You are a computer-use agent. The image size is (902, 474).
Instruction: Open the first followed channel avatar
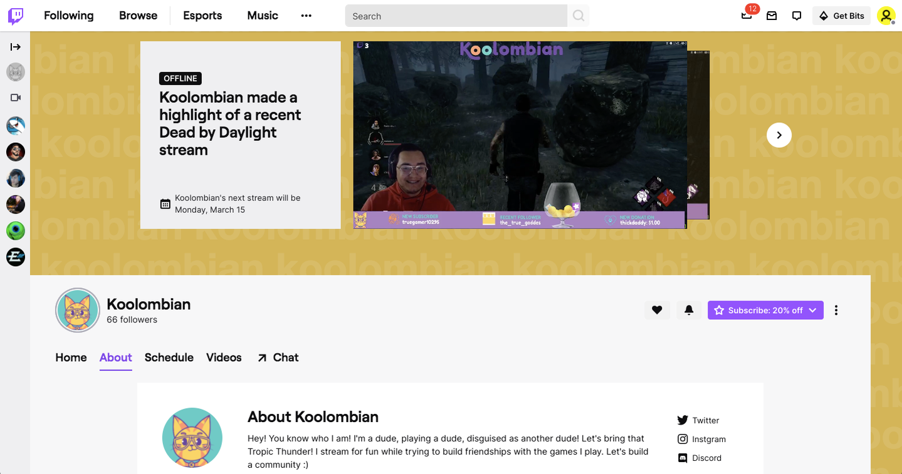(x=16, y=72)
